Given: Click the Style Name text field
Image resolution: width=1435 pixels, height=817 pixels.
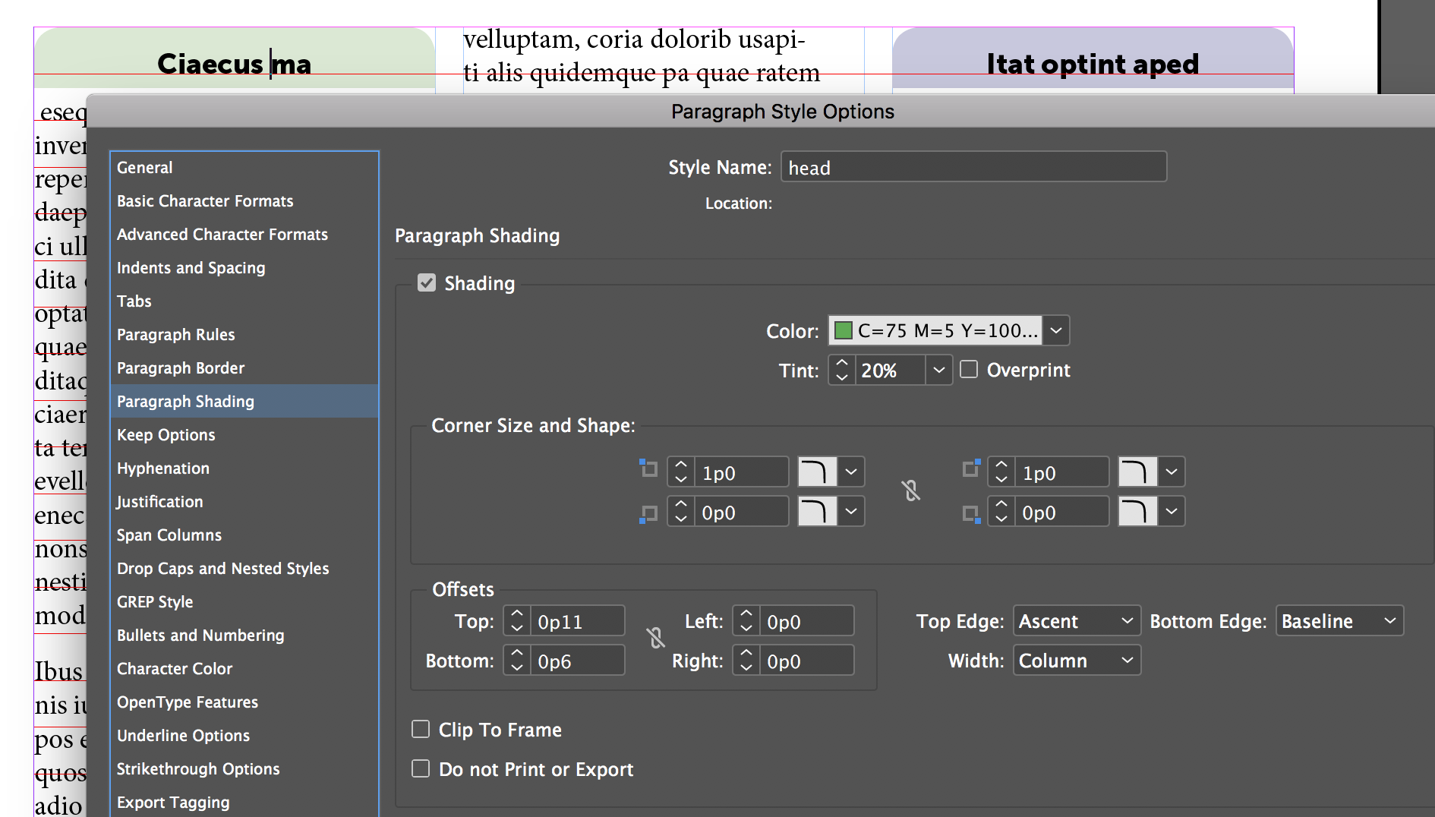Looking at the screenshot, I should pos(973,167).
